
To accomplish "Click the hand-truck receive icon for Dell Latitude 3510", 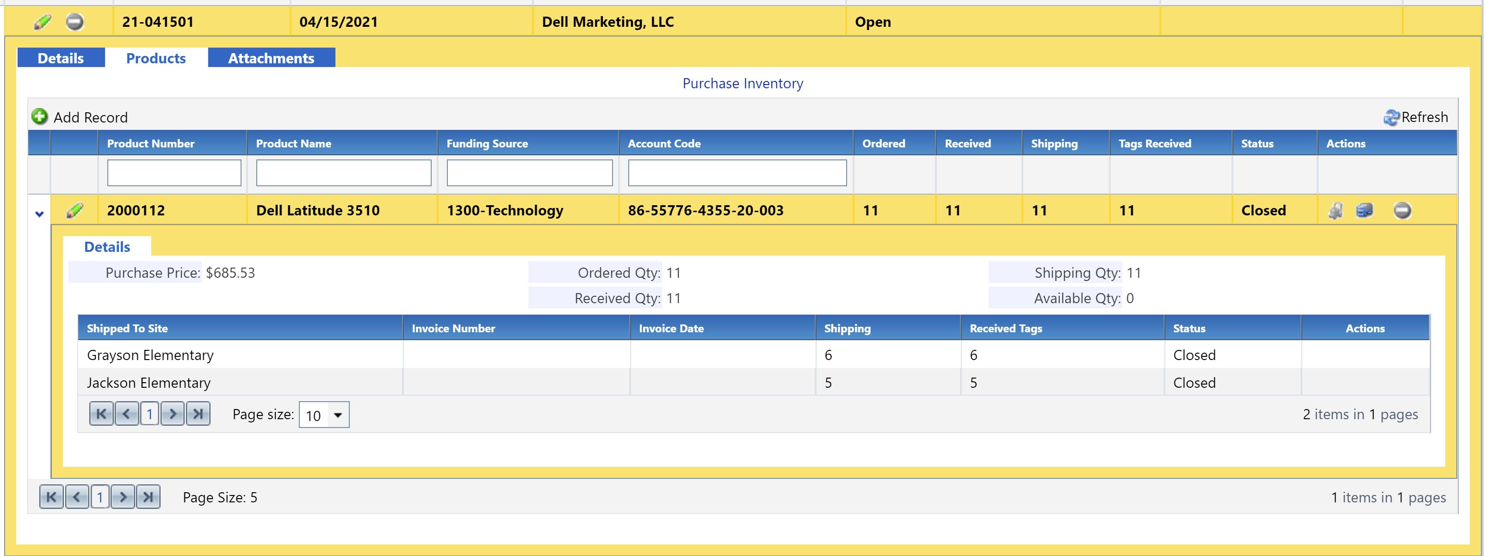I will point(1336,210).
